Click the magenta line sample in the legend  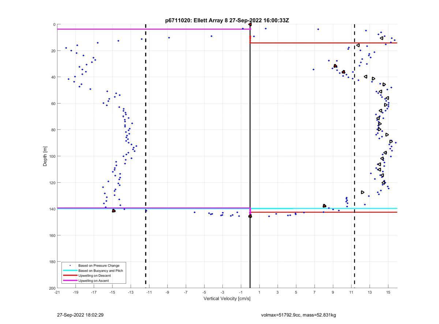[70, 281]
